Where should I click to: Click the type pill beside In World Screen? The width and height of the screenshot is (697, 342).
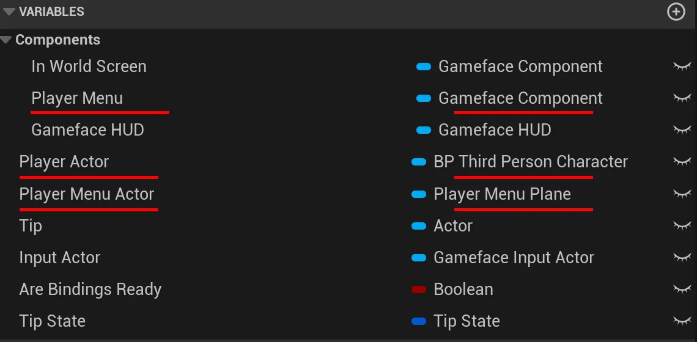(423, 67)
